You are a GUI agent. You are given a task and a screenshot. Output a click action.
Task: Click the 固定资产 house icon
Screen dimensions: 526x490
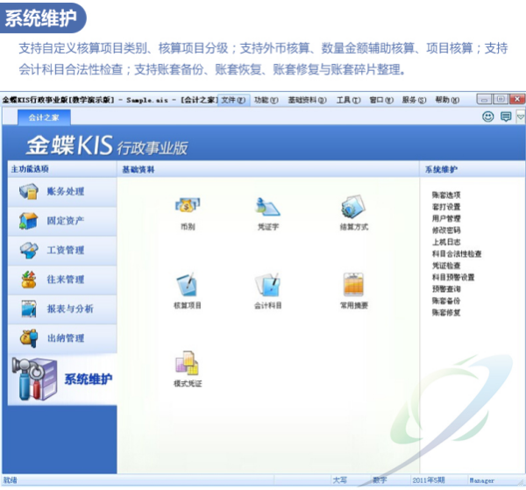29,221
